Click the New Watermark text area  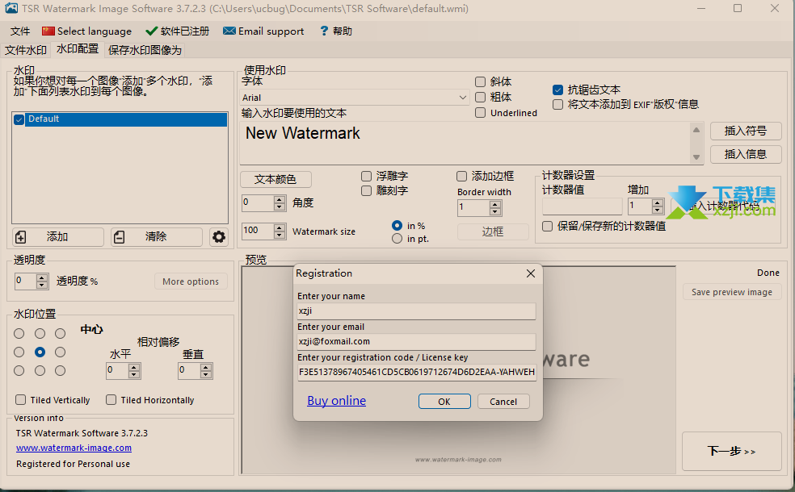[x=465, y=143]
